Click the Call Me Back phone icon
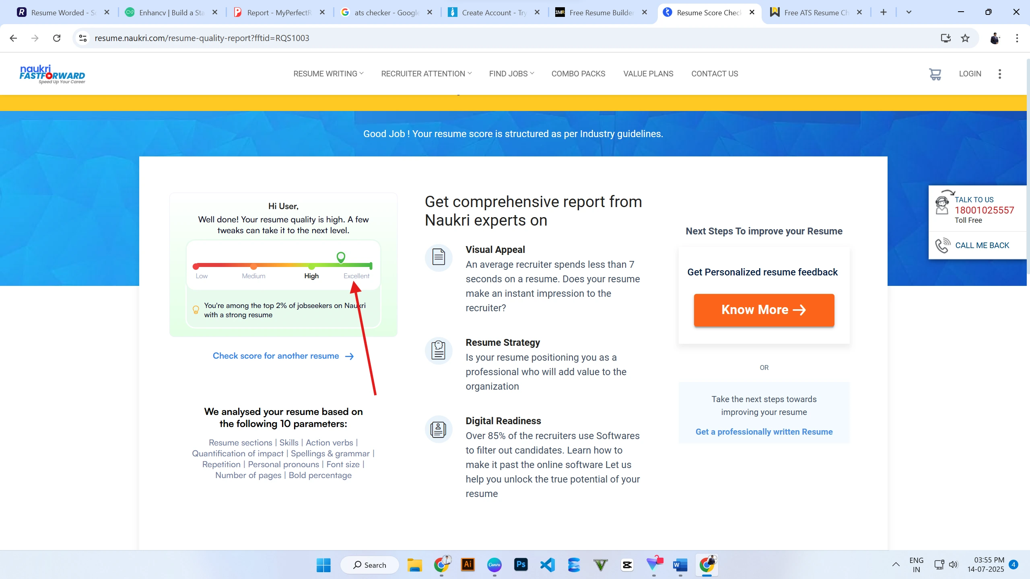 (943, 245)
